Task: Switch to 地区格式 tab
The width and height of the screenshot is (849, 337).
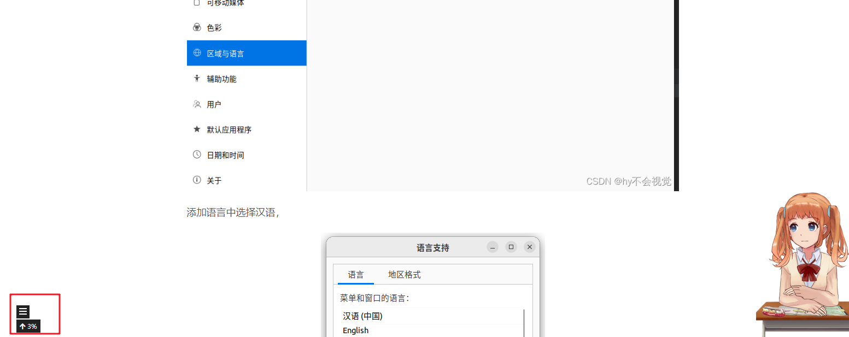Action: pyautogui.click(x=405, y=275)
